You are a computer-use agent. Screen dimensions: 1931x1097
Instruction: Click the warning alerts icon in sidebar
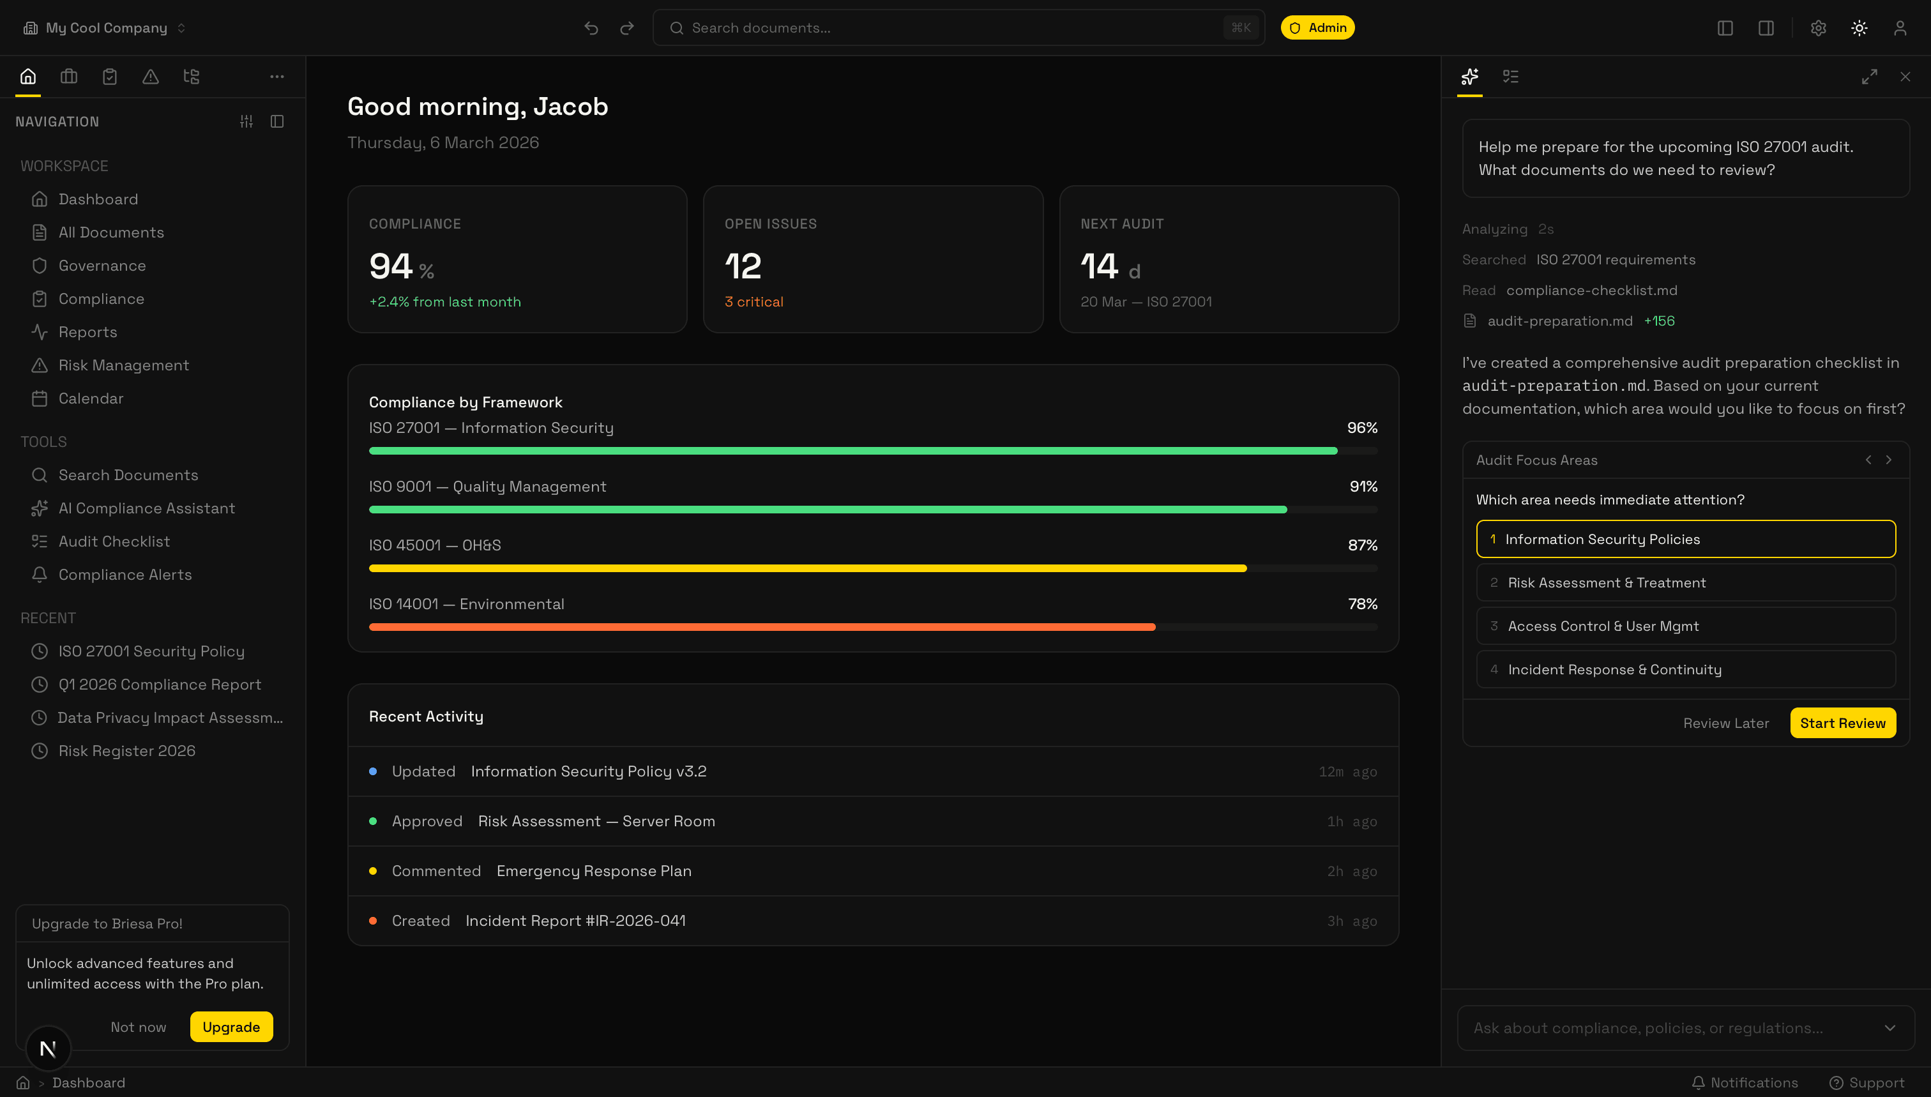coord(150,76)
